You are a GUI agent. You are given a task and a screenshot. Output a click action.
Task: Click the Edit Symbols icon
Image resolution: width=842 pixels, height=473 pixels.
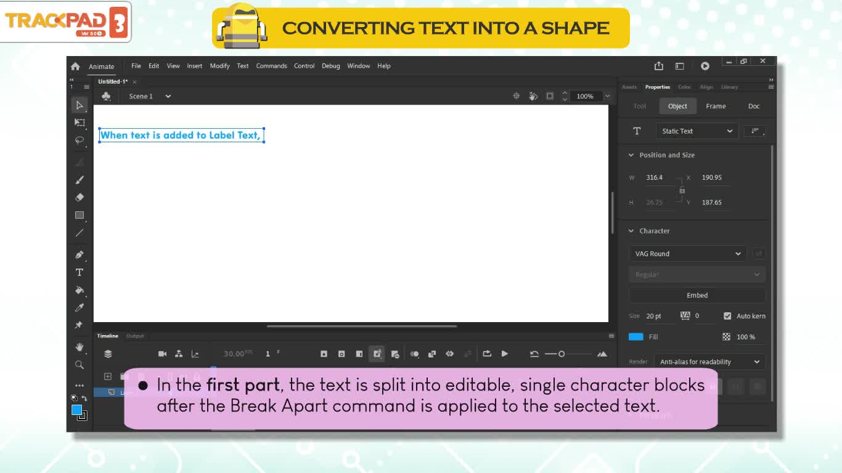[x=106, y=96]
